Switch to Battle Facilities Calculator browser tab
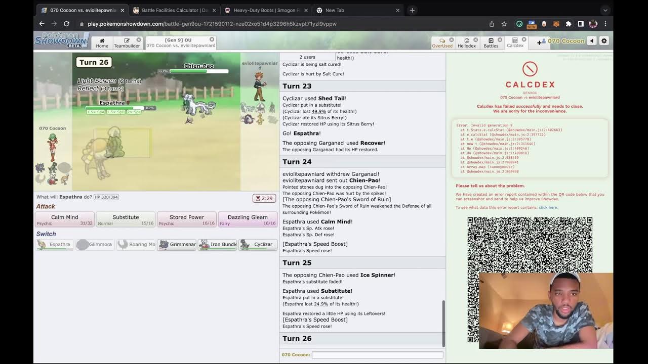The width and height of the screenshot is (648, 364). click(175, 10)
